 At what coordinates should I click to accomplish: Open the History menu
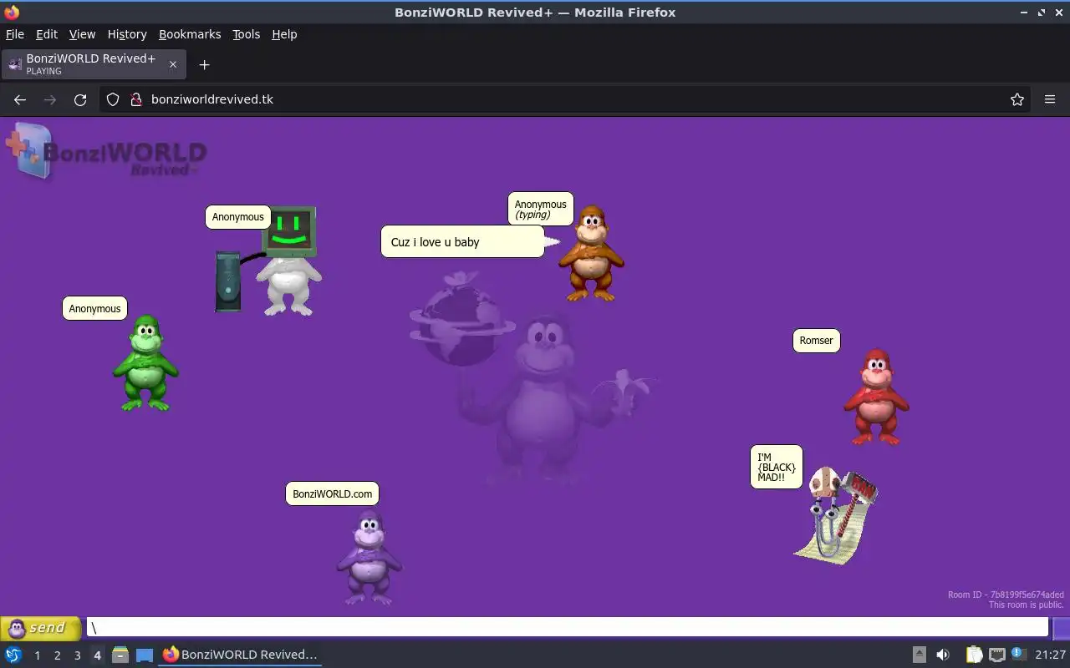click(x=127, y=34)
